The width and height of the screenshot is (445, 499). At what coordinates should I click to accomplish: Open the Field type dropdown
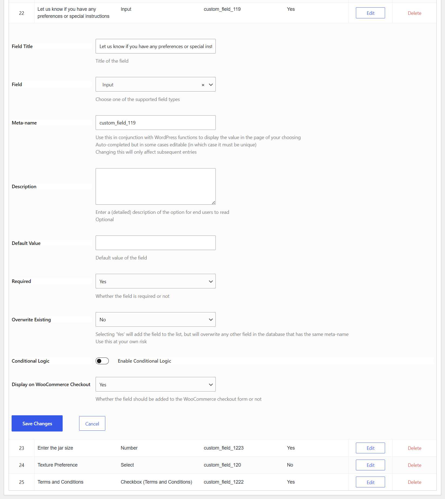click(x=156, y=84)
